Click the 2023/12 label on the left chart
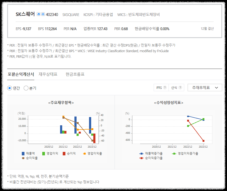 (x=92, y=147)
